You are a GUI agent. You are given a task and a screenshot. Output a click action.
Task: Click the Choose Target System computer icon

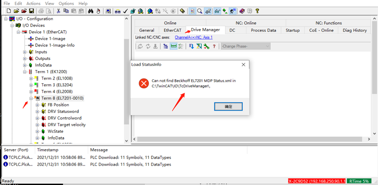(x=108, y=11)
